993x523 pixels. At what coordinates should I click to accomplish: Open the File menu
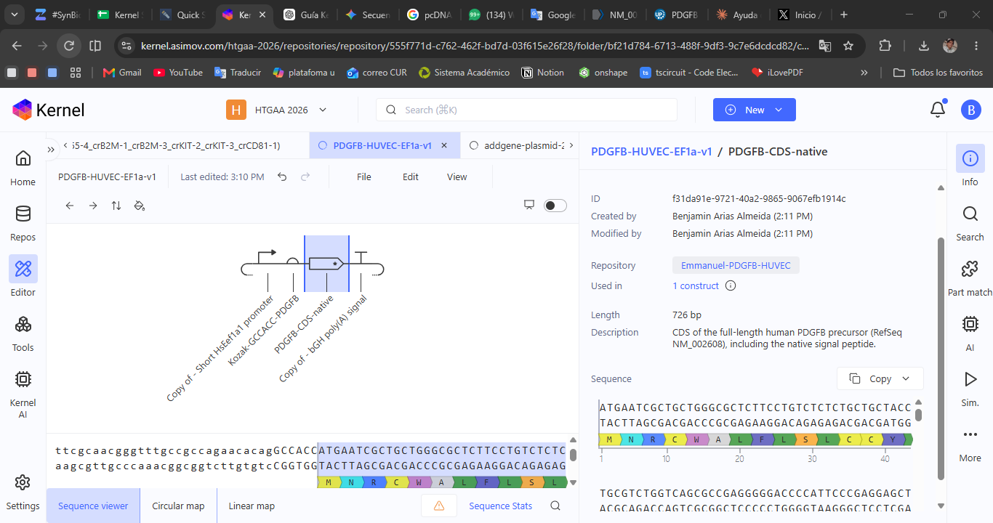364,177
